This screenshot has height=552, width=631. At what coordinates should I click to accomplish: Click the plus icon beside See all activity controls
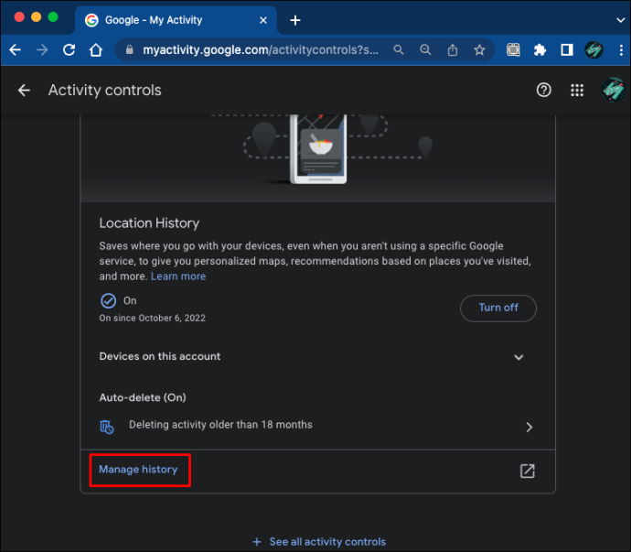pos(257,542)
